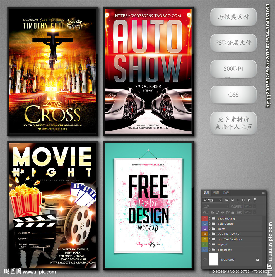The width and height of the screenshot is (275, 277).
Task: Click the PSD分层文件 button
Action: pos(233,43)
